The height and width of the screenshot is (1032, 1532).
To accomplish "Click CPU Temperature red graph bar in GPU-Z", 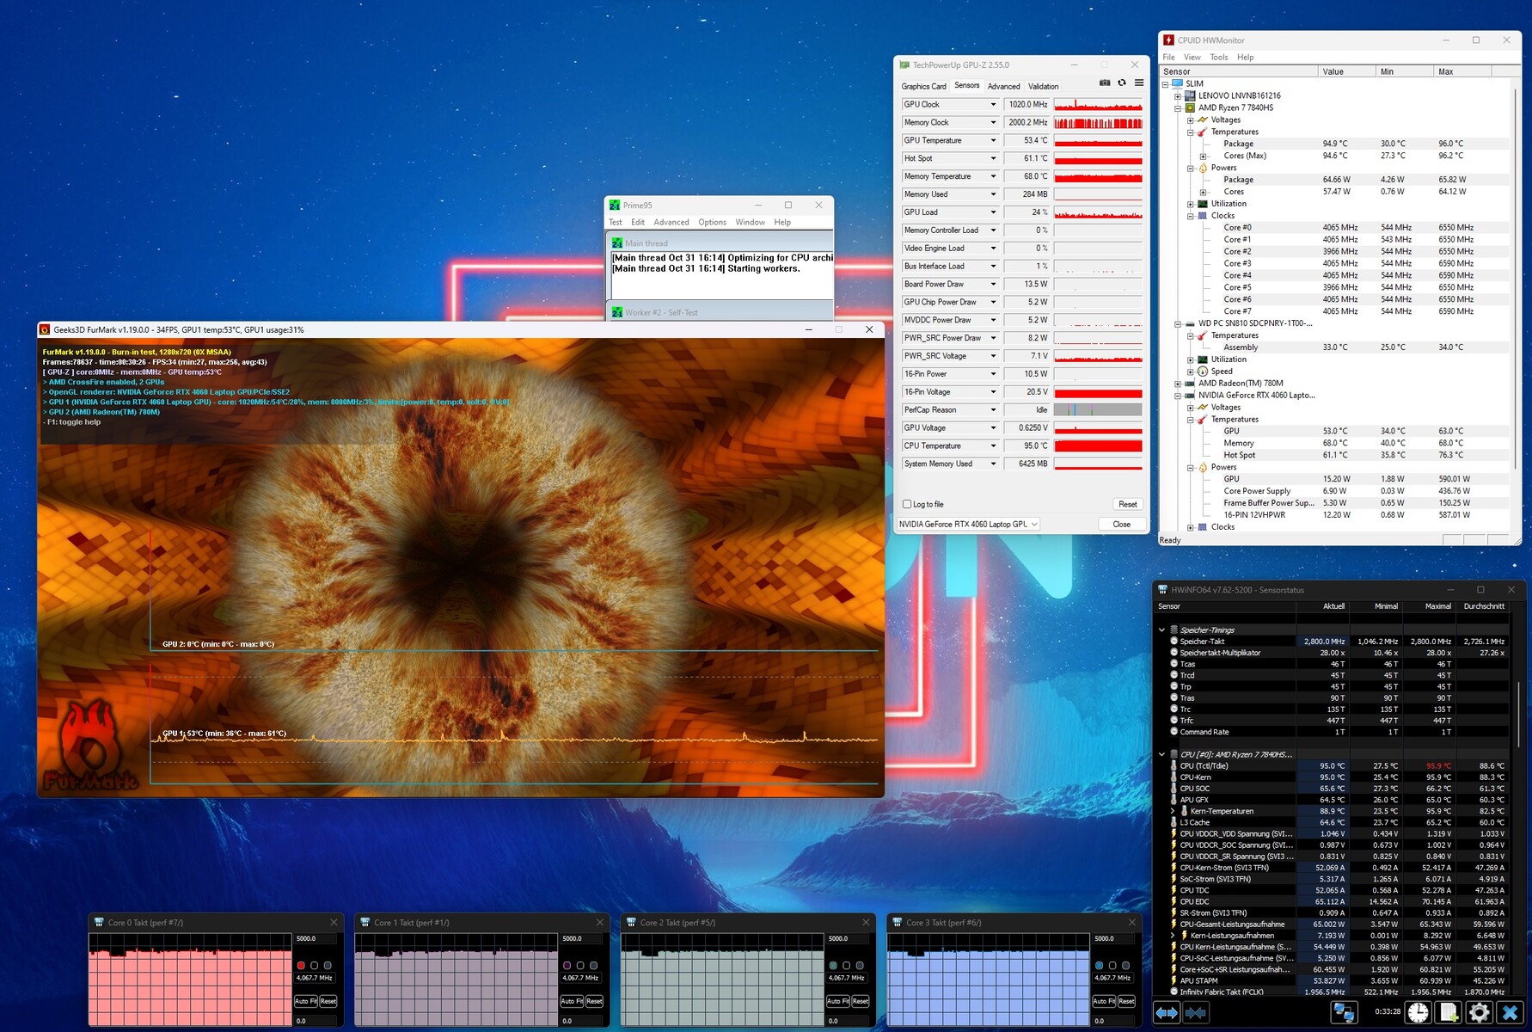I will (x=1098, y=445).
